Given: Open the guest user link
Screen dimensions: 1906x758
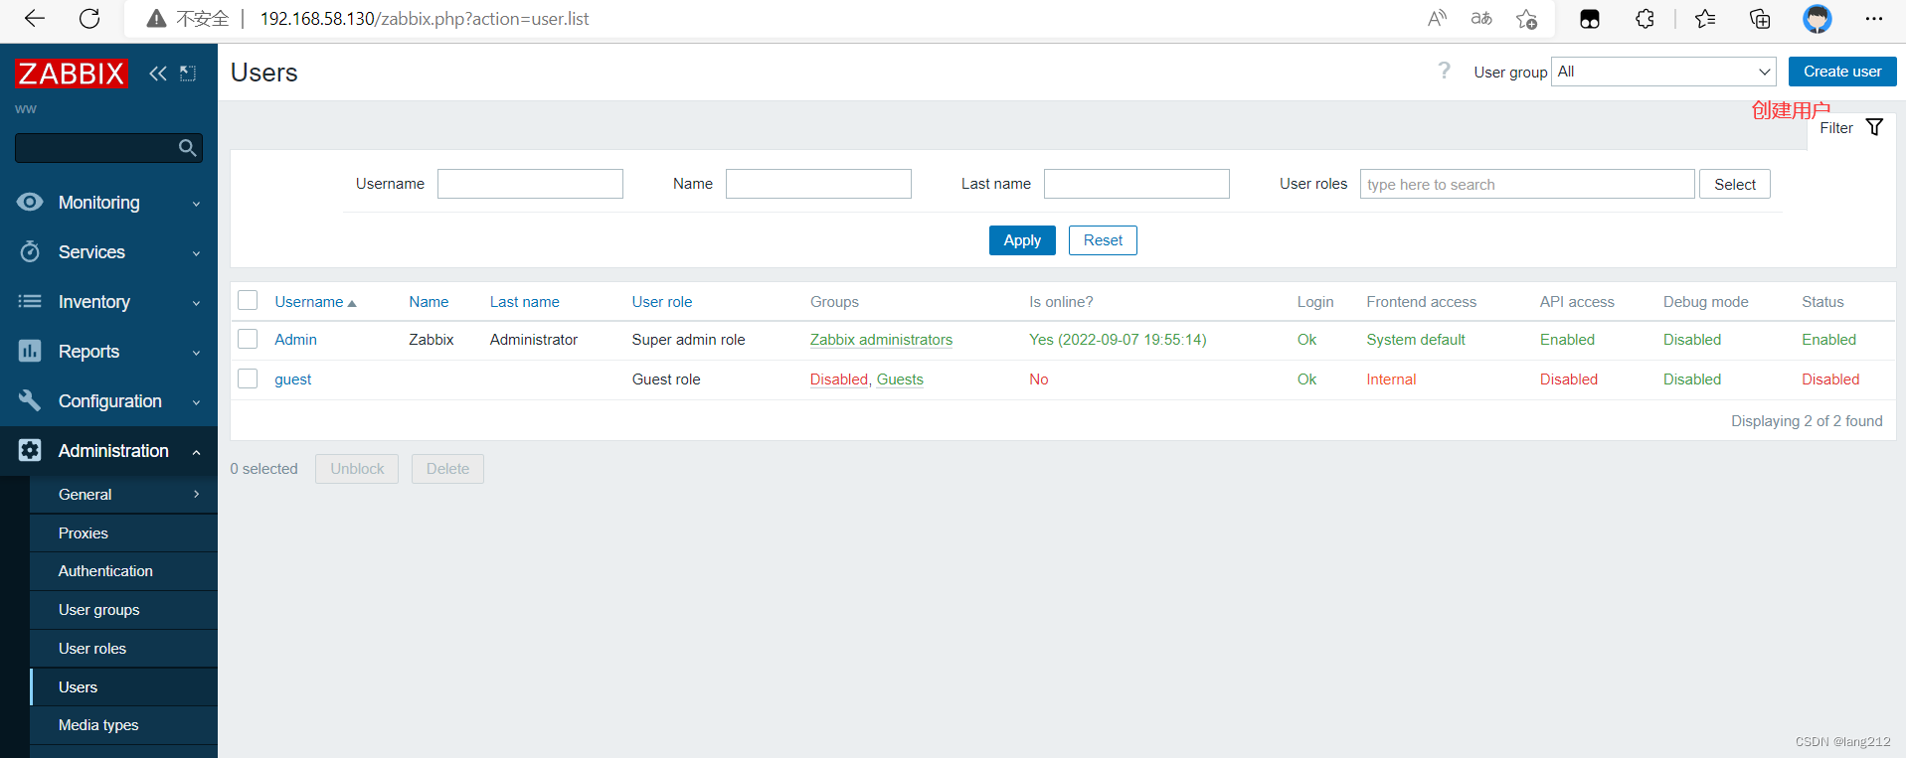Looking at the screenshot, I should 293,379.
